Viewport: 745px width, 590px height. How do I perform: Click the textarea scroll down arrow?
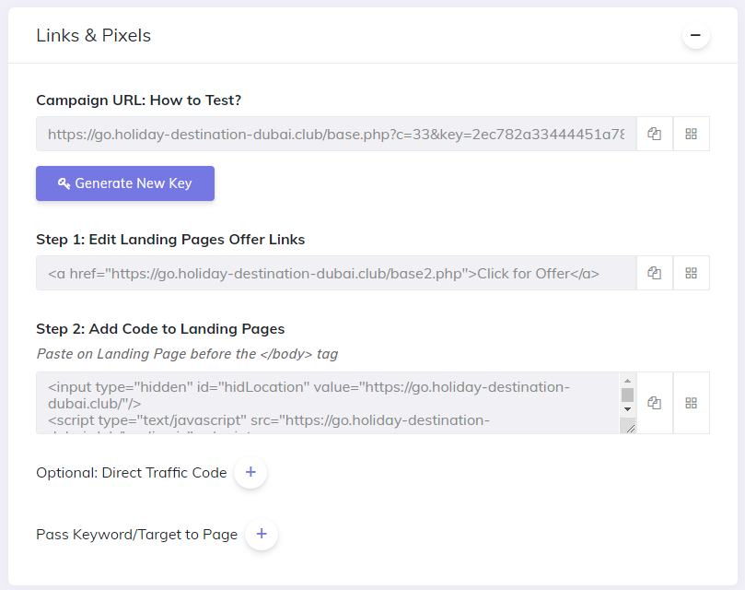(628, 409)
